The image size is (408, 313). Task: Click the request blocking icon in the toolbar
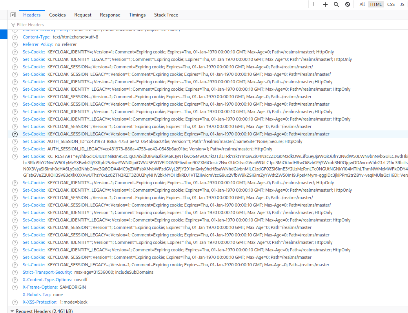[x=348, y=4]
